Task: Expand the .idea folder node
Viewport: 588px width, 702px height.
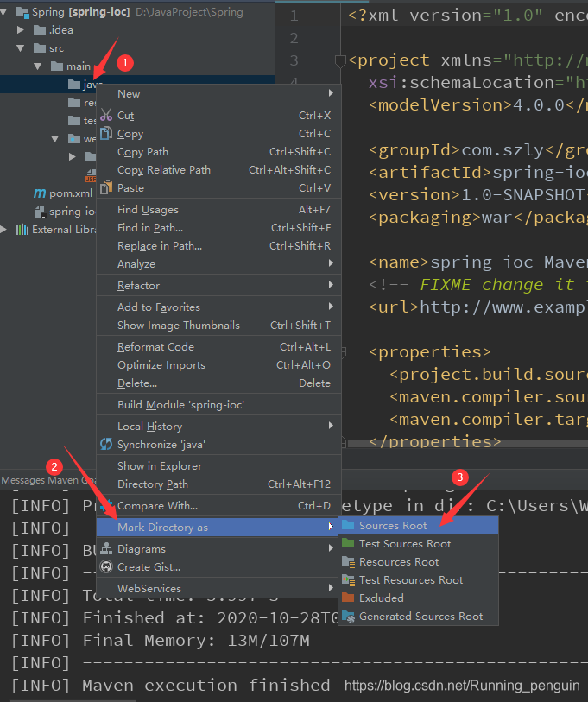Action: point(20,30)
